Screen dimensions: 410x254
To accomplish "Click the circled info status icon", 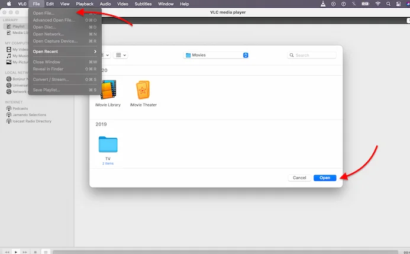I will (x=344, y=4).
